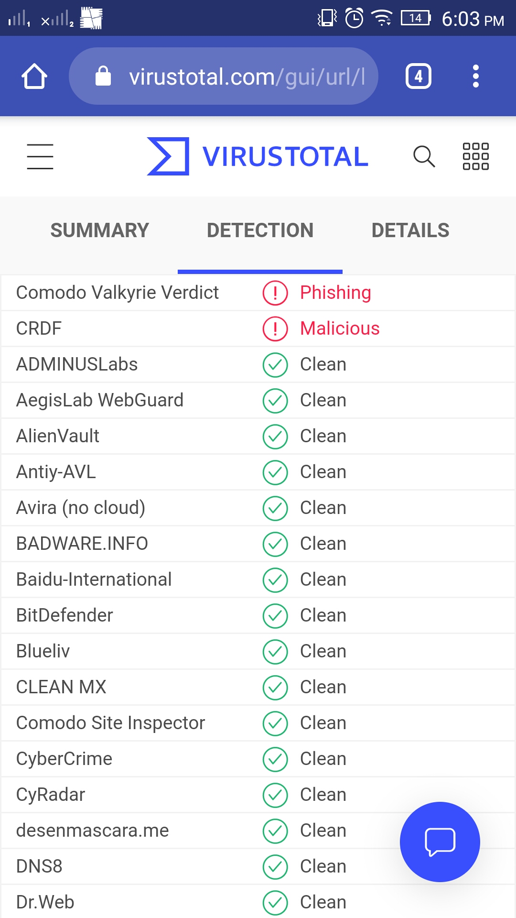This screenshot has height=918, width=516.
Task: Switch to the SUMMARY tab
Action: pos(100,230)
